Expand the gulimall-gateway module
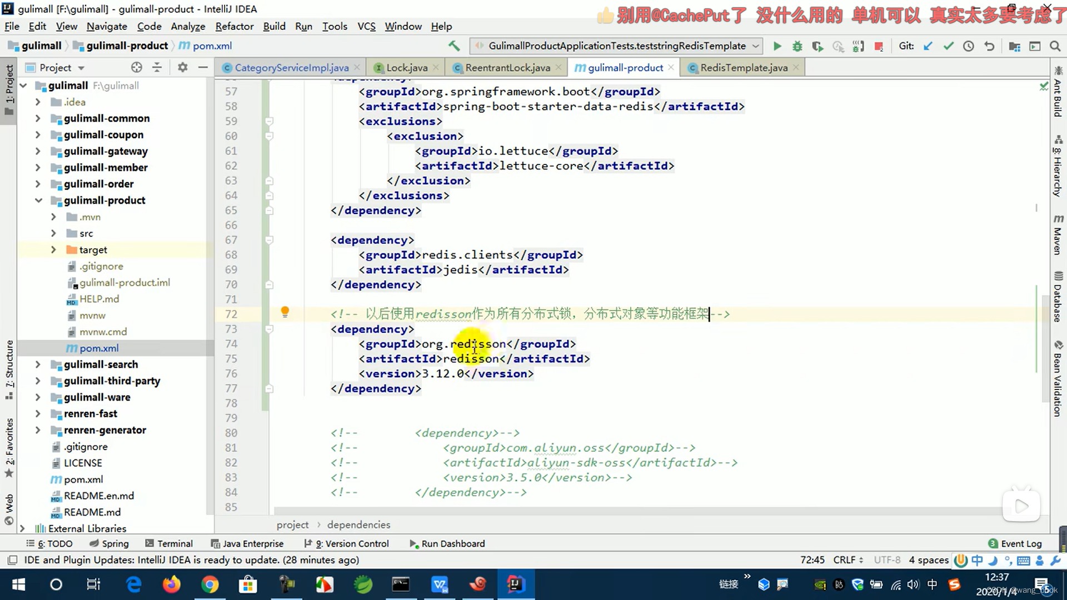 38,151
